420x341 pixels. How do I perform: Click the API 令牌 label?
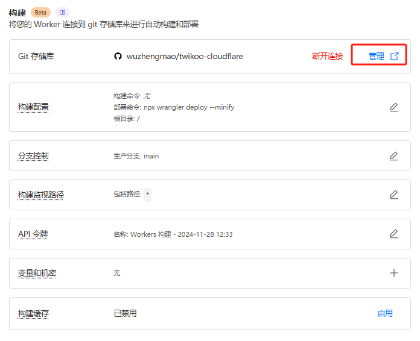(33, 234)
